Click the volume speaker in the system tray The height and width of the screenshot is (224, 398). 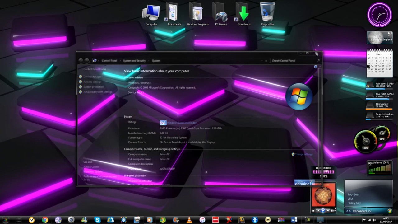point(374,220)
